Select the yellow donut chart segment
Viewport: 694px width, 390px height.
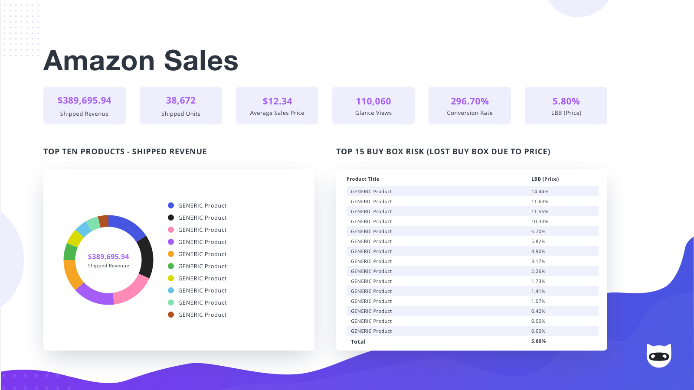click(x=75, y=238)
